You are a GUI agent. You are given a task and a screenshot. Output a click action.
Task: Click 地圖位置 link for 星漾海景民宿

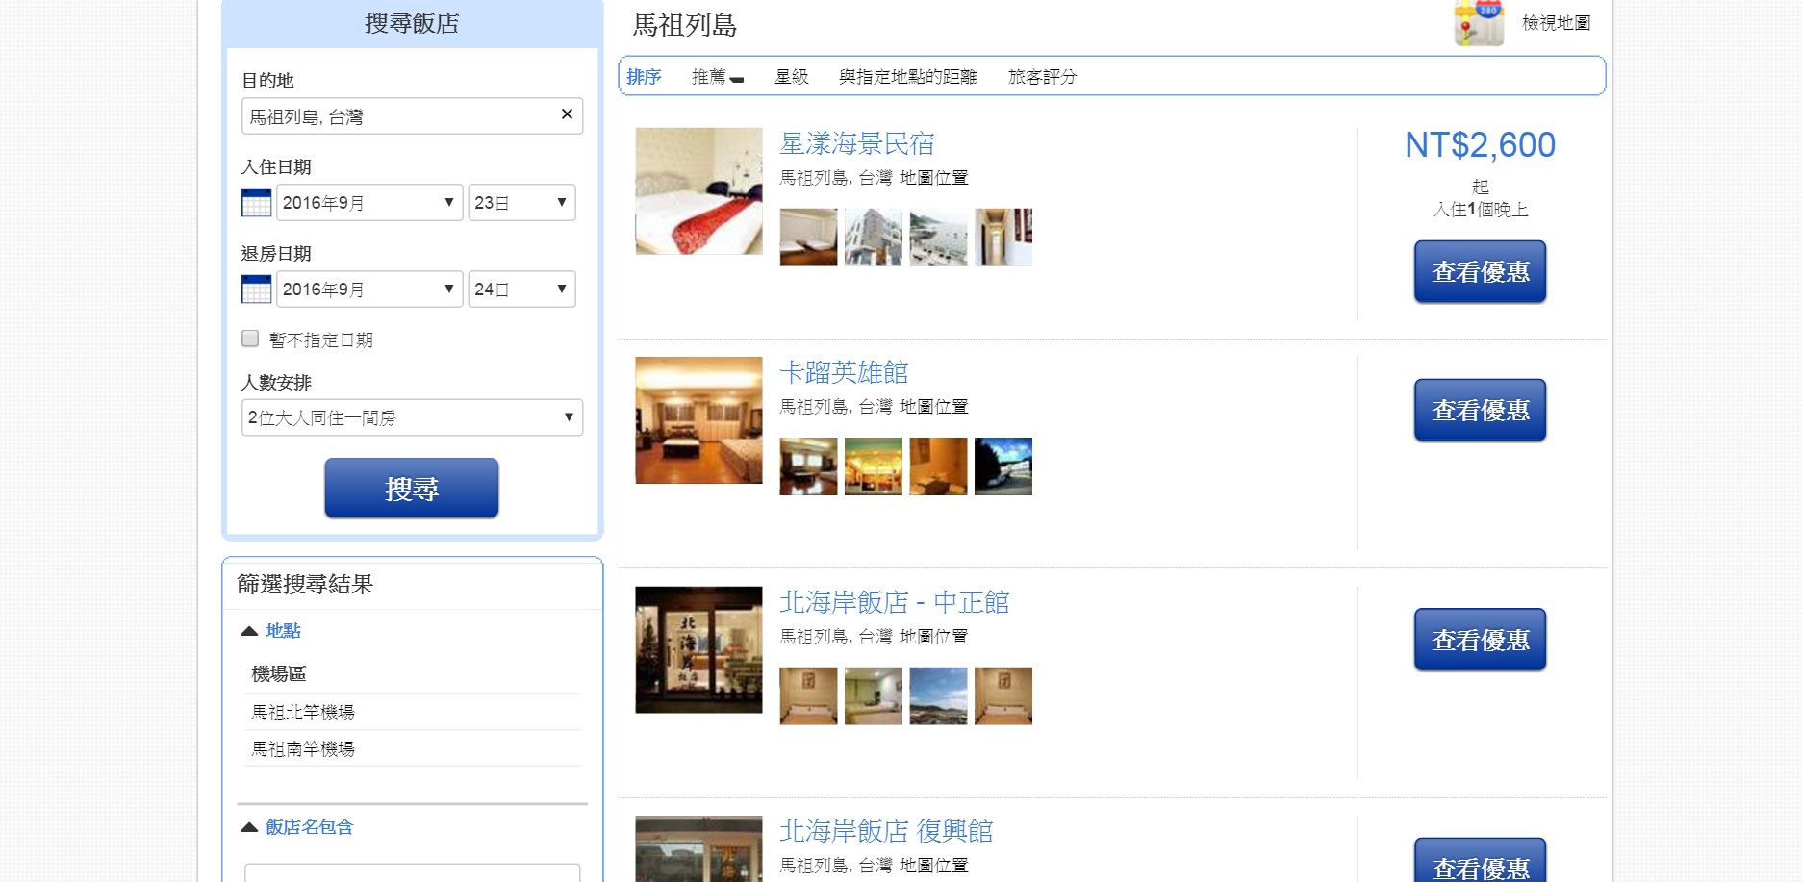coord(933,178)
